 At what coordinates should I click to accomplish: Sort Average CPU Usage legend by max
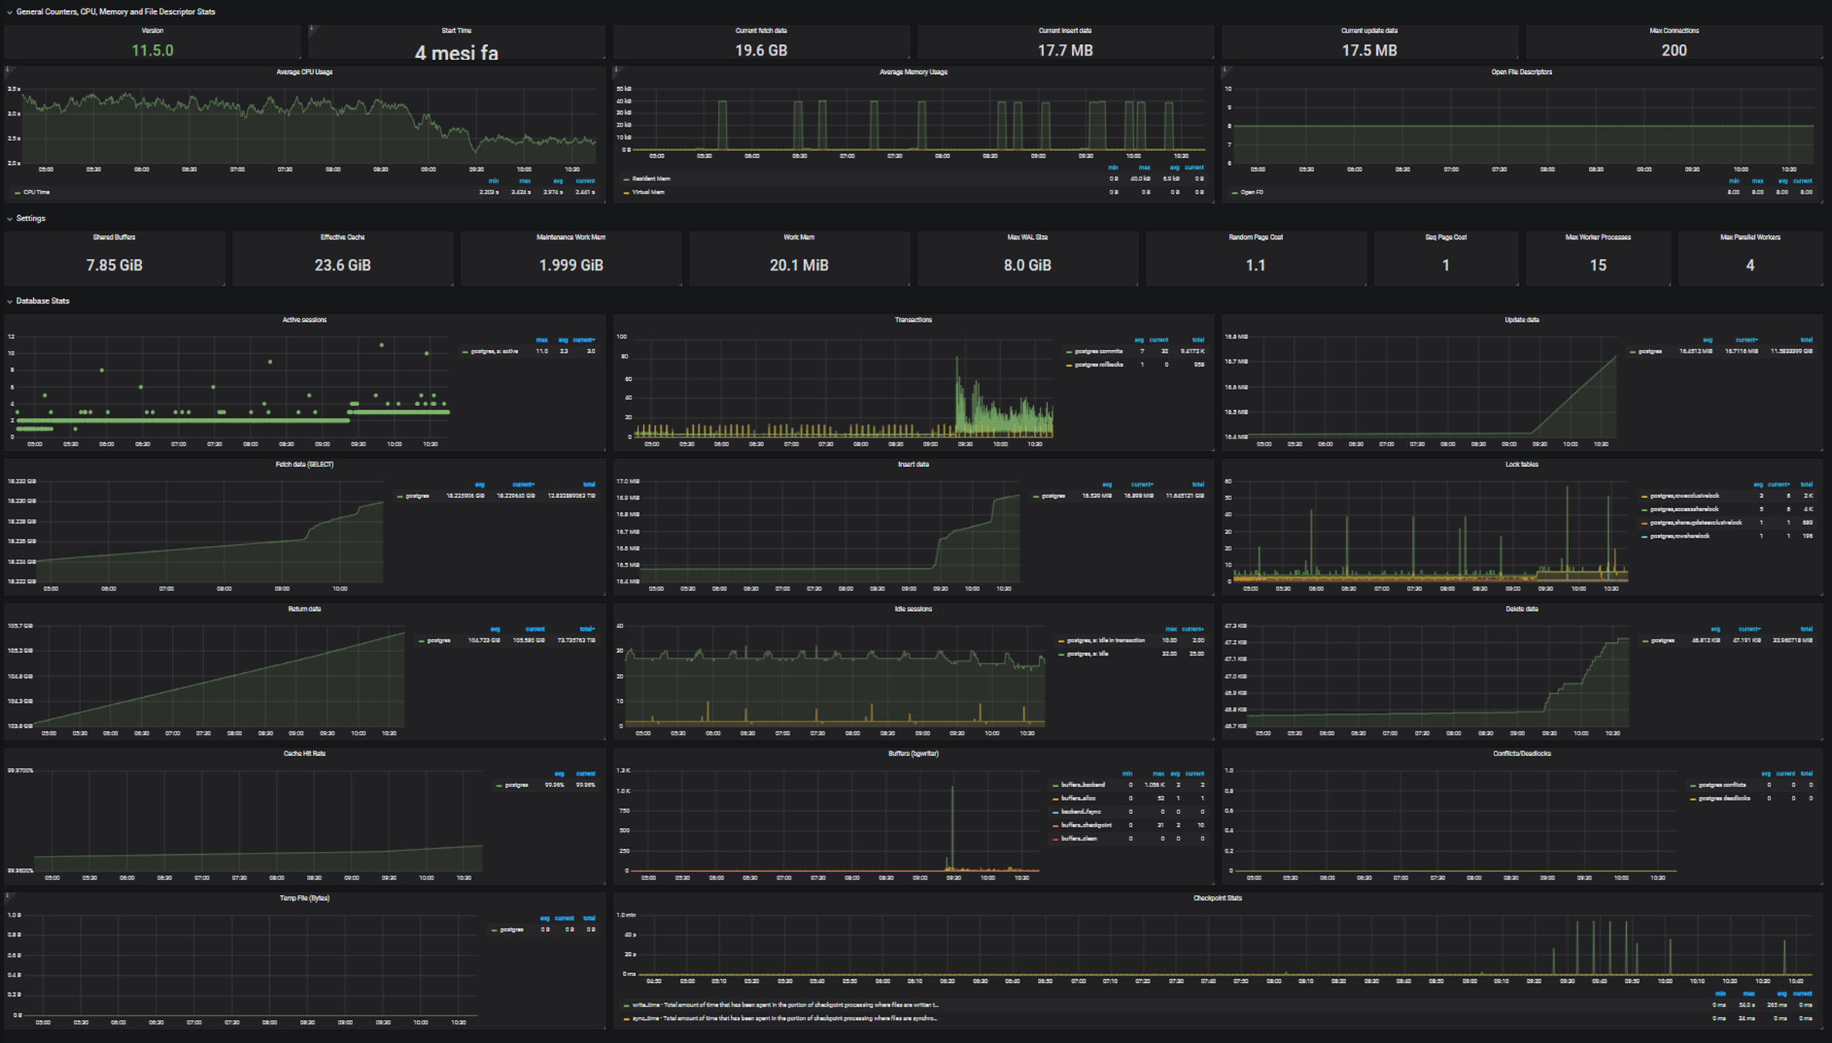coord(525,180)
